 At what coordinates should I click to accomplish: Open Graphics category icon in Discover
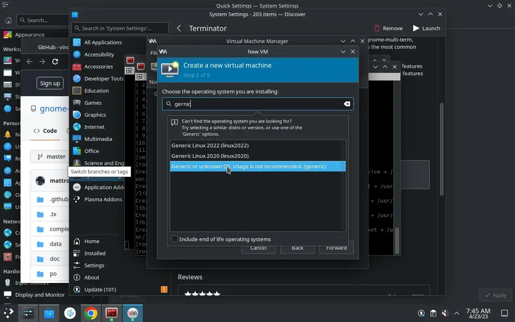pyautogui.click(x=77, y=115)
